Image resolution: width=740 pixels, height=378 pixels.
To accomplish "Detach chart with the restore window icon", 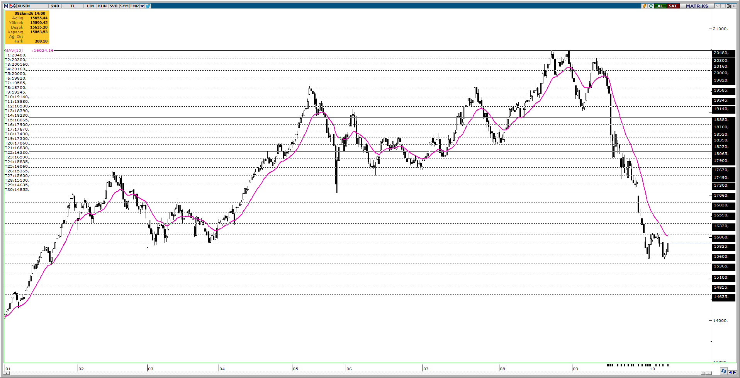I will 728,6.
